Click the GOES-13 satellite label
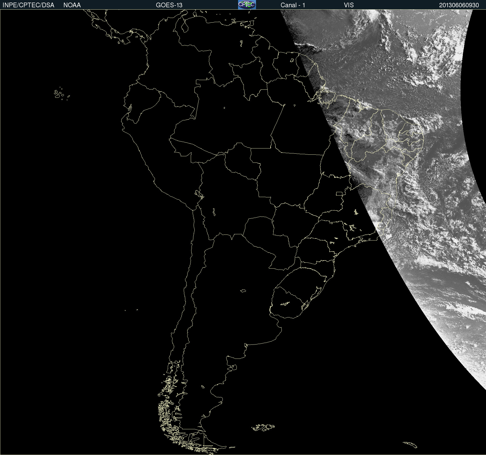The height and width of the screenshot is (455, 486). [169, 5]
